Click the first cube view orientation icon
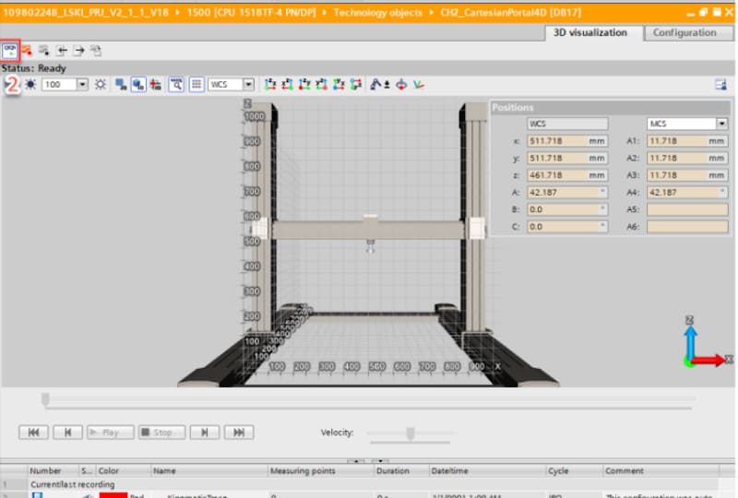 tap(270, 84)
